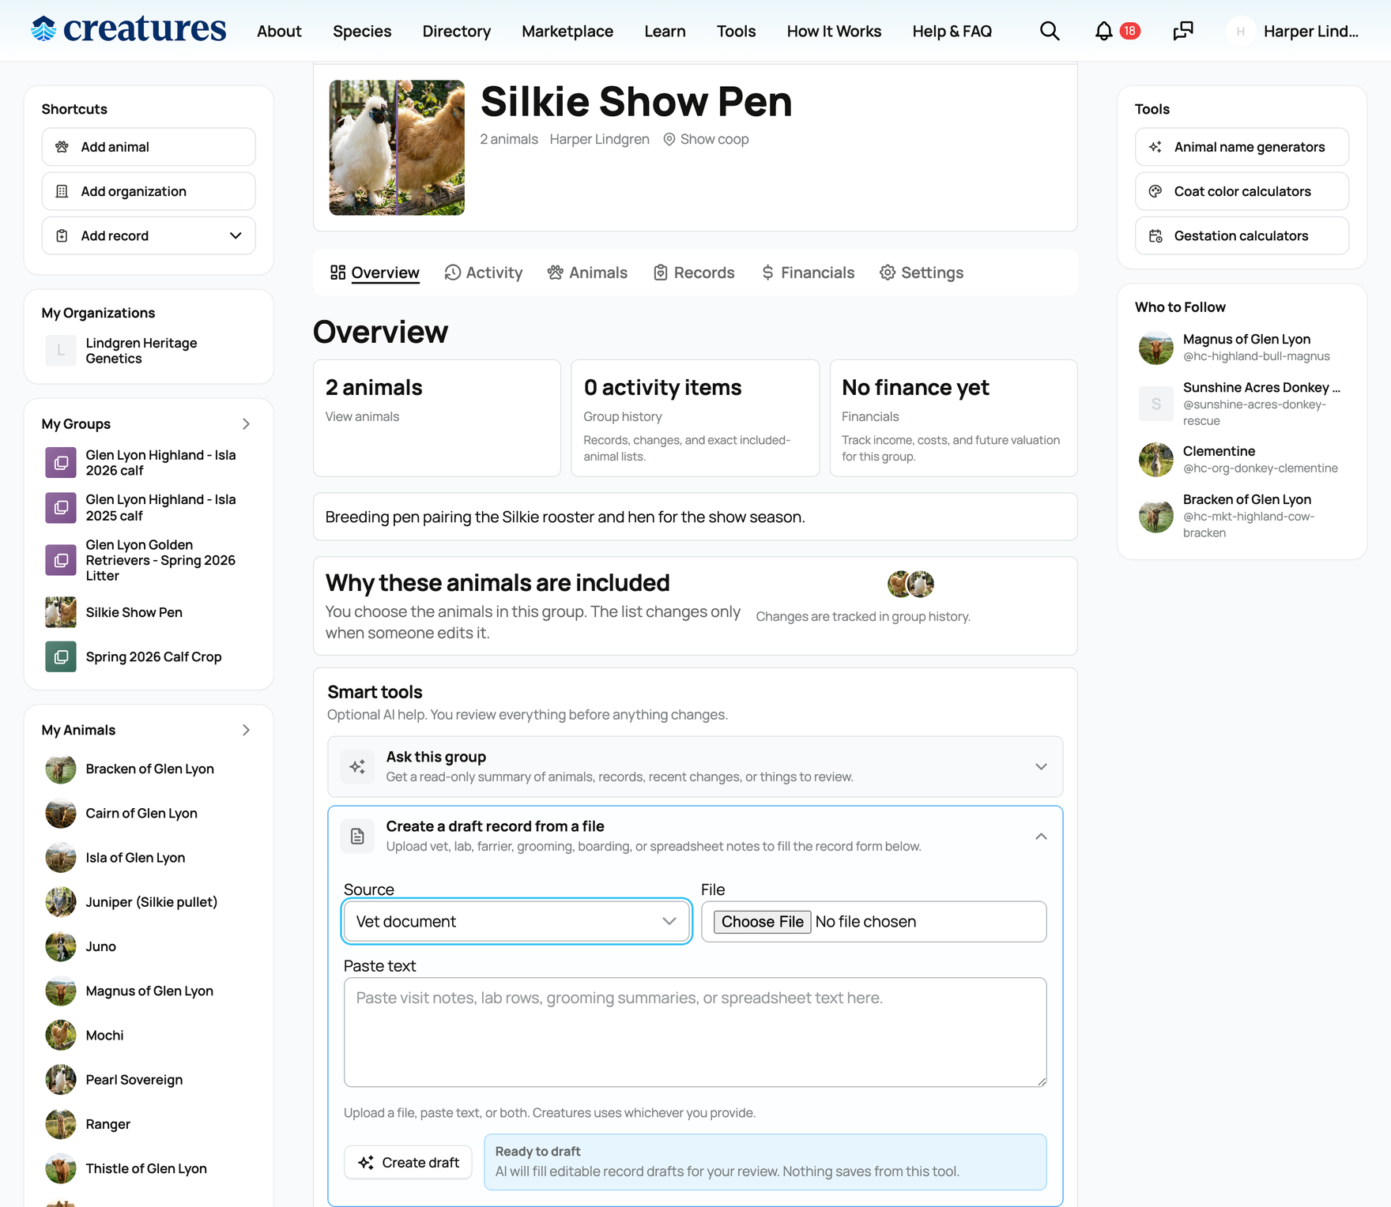
Task: Open Isla of Glen Lyon in My Animals
Action: coord(135,858)
